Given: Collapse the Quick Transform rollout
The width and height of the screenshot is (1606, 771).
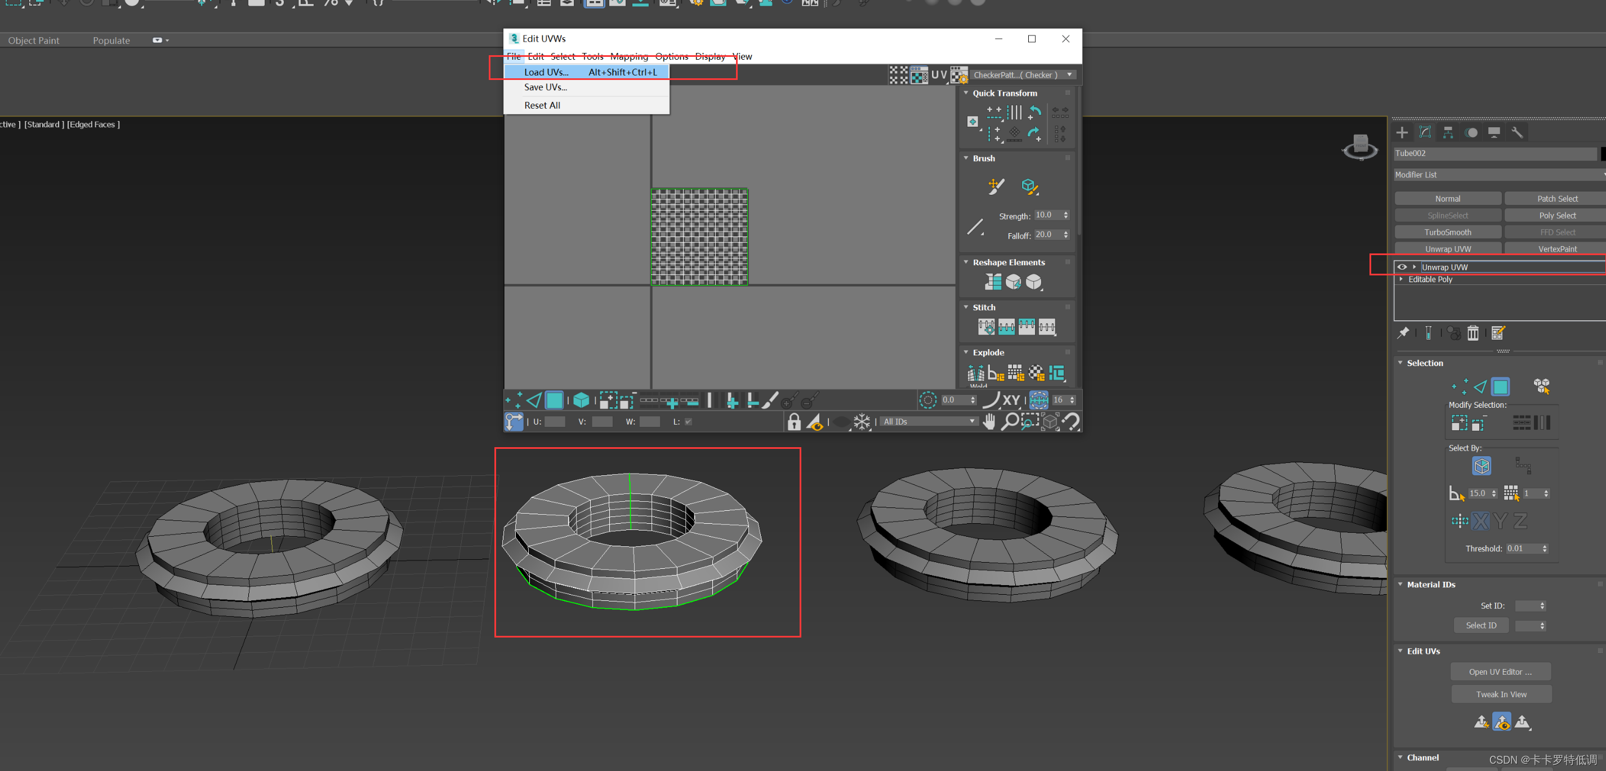Looking at the screenshot, I should pos(966,93).
